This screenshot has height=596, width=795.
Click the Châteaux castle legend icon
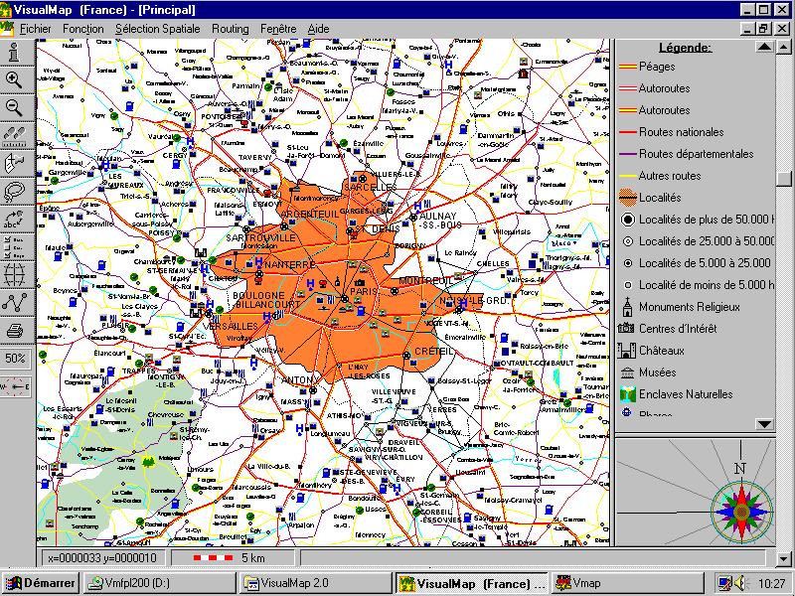click(x=627, y=351)
